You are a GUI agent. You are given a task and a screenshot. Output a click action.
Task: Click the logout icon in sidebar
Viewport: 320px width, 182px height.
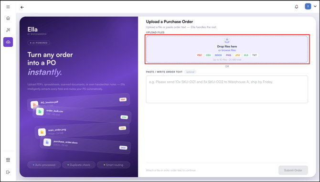[8, 172]
